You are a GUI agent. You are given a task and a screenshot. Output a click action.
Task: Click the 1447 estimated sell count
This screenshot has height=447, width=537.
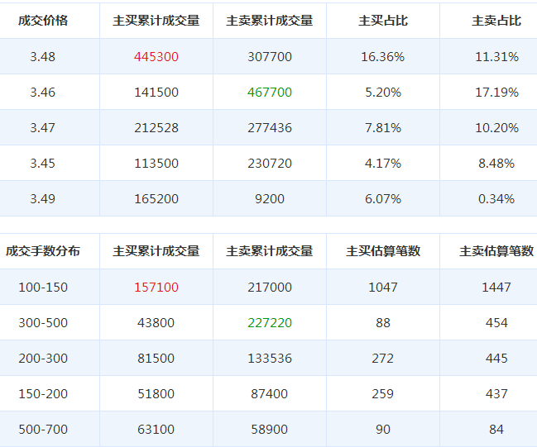tap(496, 288)
